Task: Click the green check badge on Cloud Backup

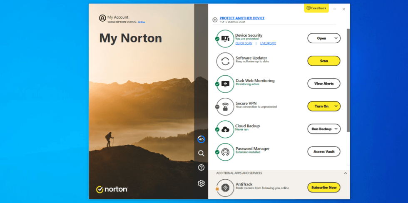Action: [217, 129]
